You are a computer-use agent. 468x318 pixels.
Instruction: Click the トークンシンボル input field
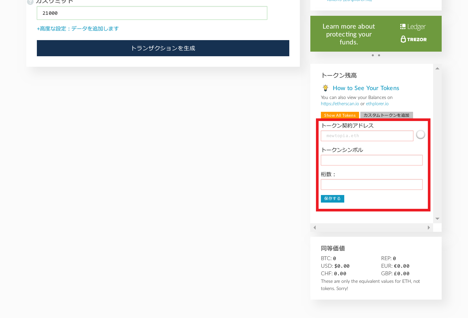(x=371, y=160)
